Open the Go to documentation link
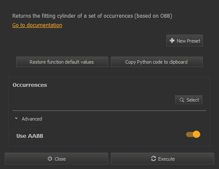The width and height of the screenshot is (219, 169). tap(37, 25)
